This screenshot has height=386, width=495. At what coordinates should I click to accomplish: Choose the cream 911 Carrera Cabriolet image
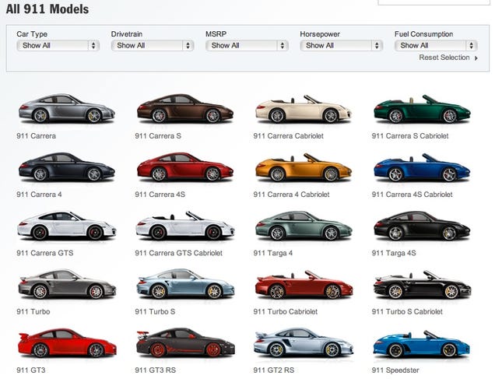(303, 109)
